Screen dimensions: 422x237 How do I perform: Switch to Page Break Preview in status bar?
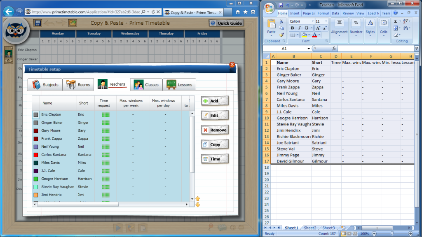(355, 234)
